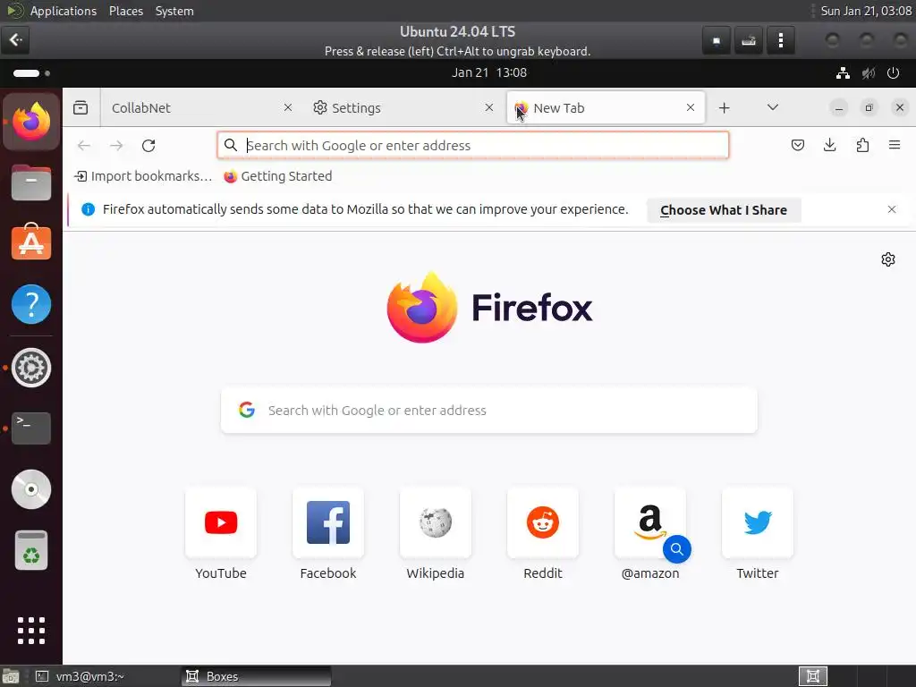The height and width of the screenshot is (687, 916).
Task: Expand the list all tabs chevron
Action: coord(772,107)
